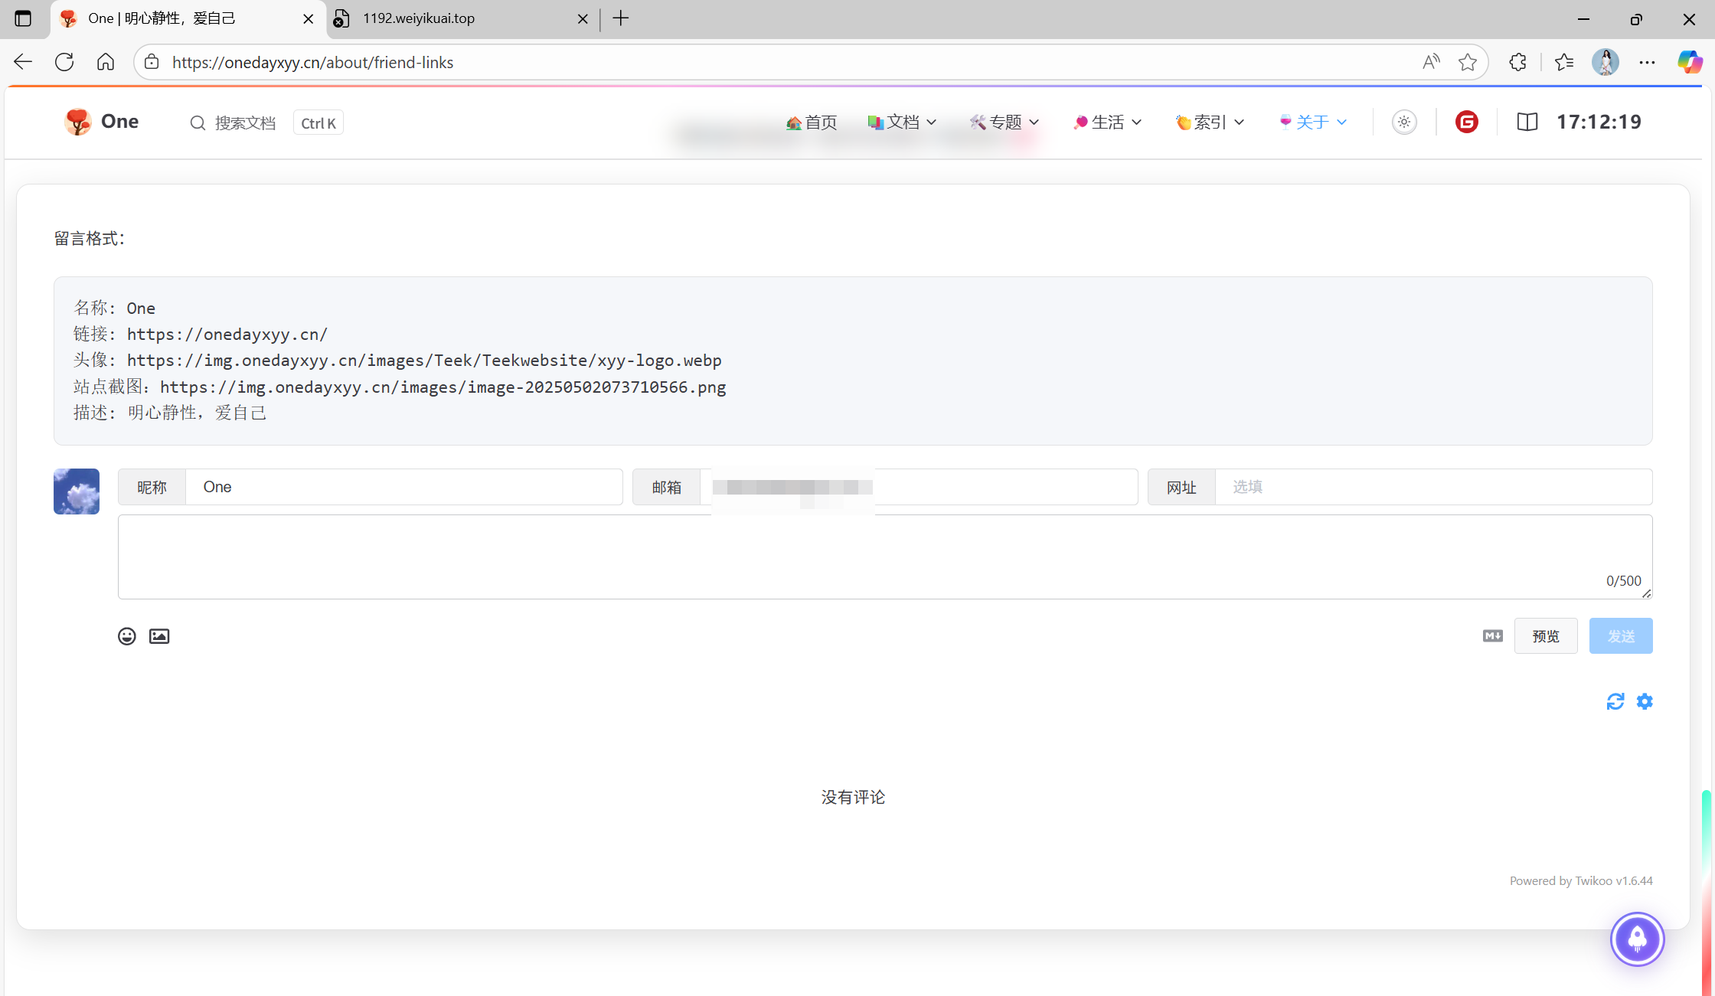Go to 首页 in navigation
Viewport: 1715px width, 996px height.
click(x=812, y=122)
